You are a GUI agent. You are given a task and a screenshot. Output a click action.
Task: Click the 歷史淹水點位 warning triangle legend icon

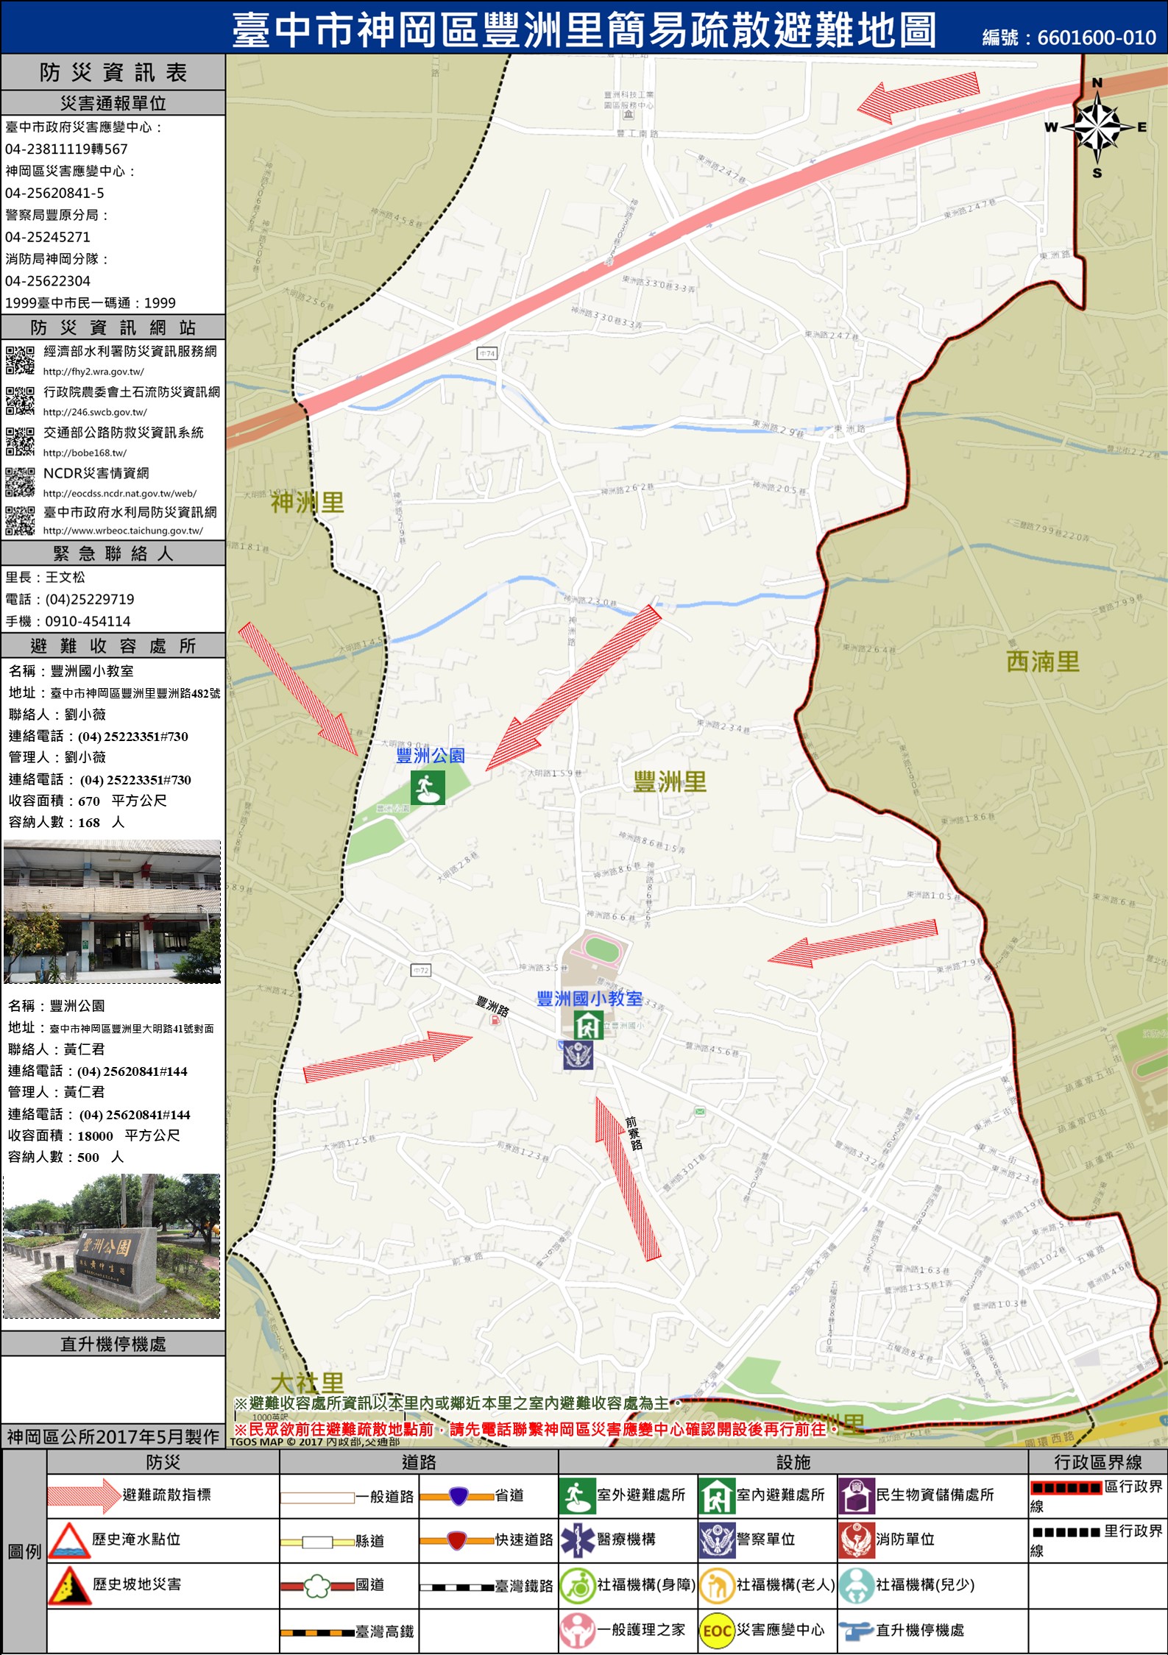pyautogui.click(x=69, y=1541)
